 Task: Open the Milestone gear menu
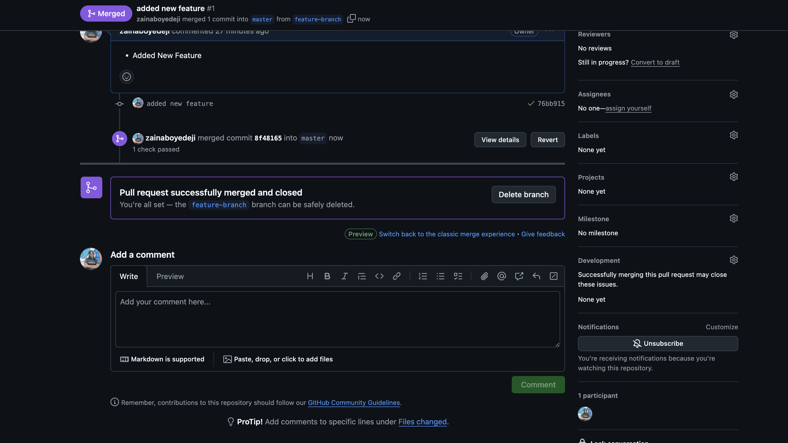[x=734, y=219]
